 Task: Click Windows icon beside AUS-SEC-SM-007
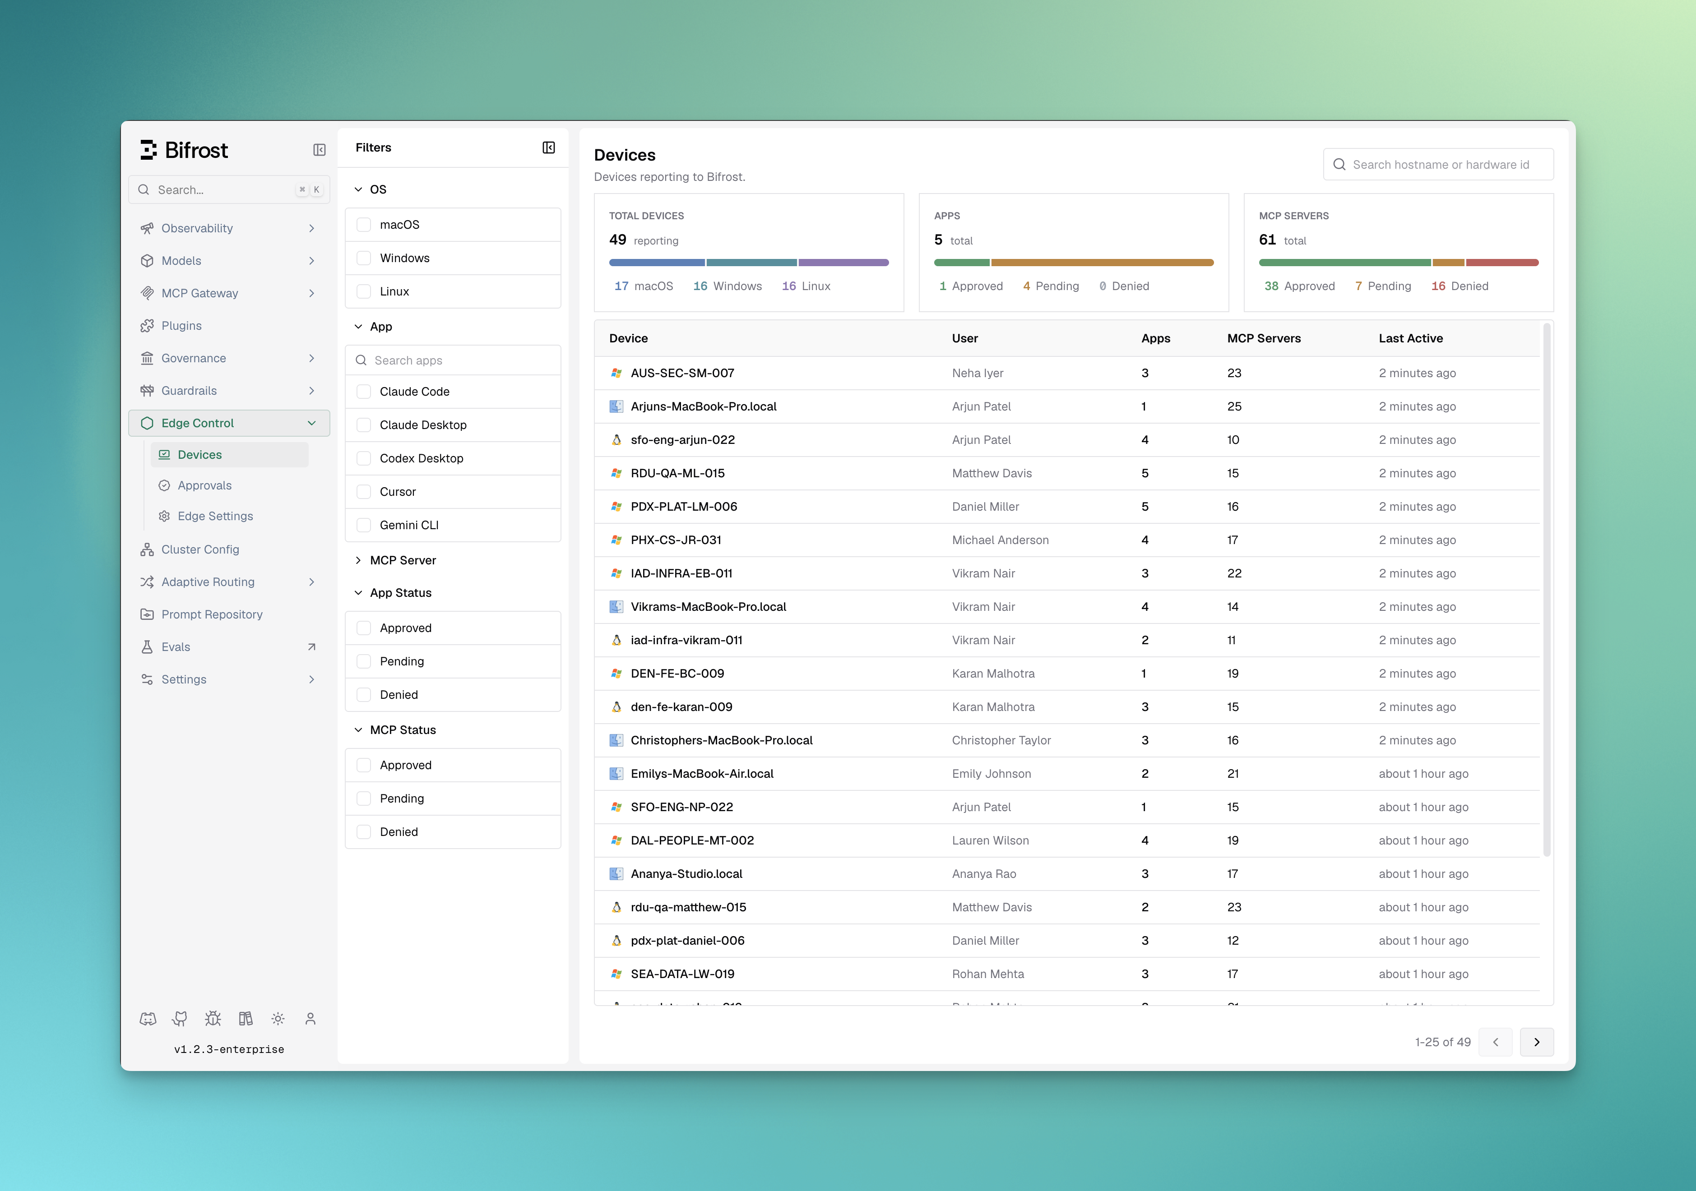click(616, 373)
